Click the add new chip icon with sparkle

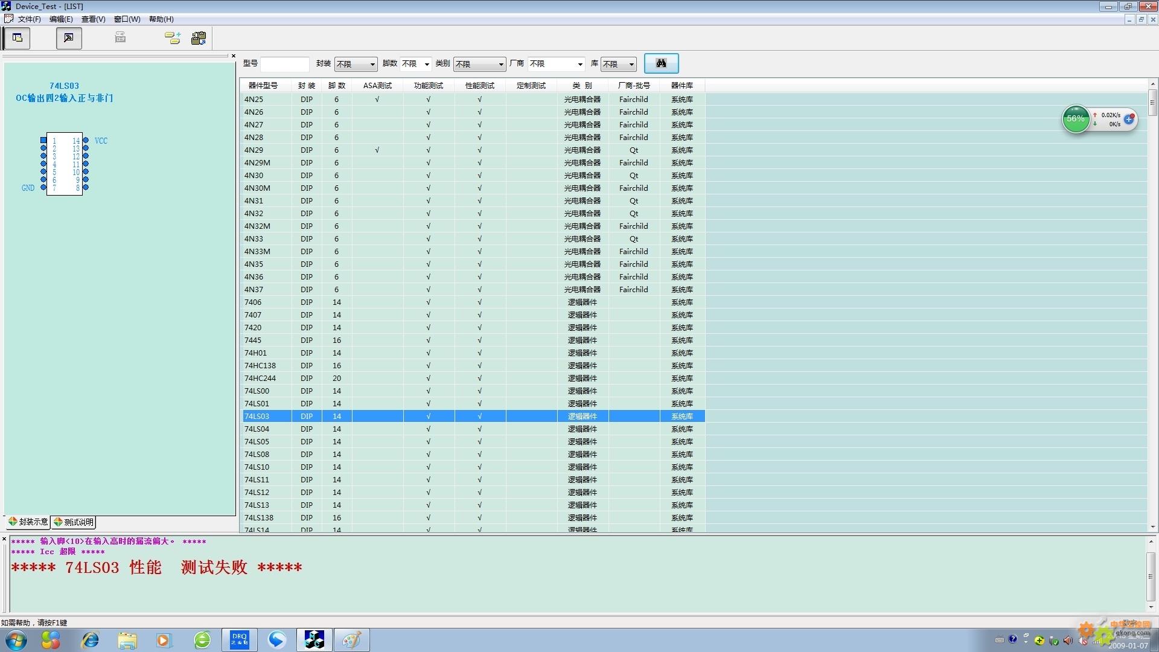pos(173,38)
